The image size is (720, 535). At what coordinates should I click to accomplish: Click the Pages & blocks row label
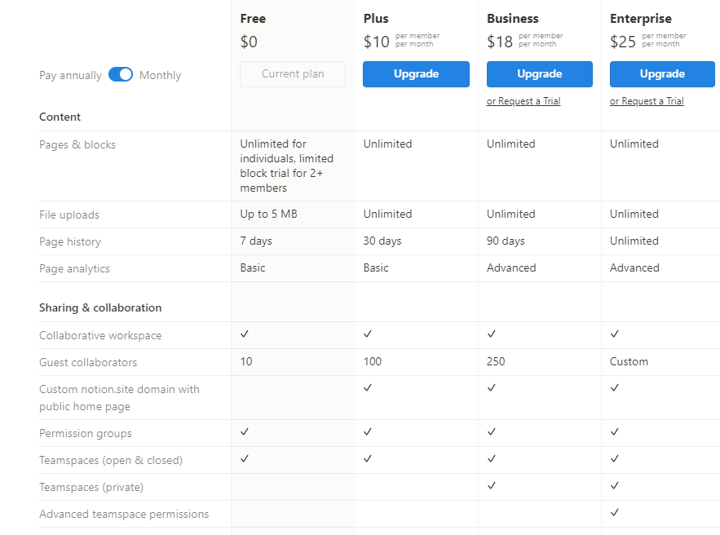78,144
